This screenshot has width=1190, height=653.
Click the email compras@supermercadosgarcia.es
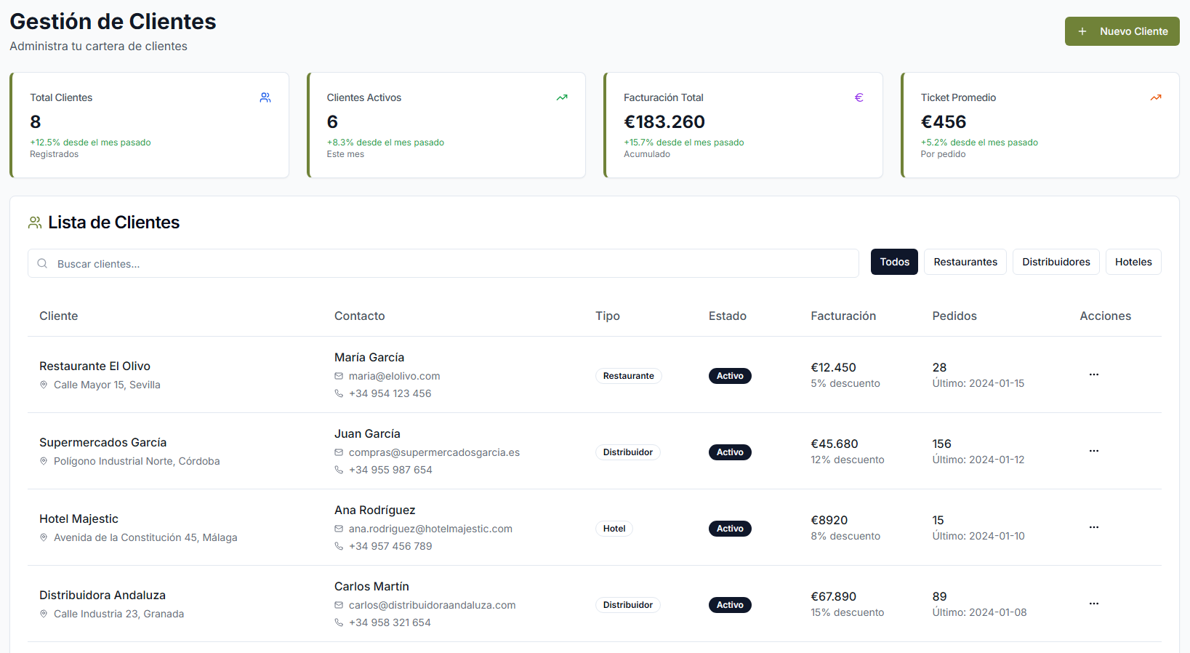coord(434,452)
